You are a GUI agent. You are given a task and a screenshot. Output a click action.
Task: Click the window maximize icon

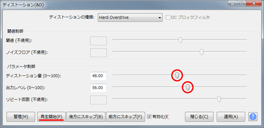click(242, 3)
